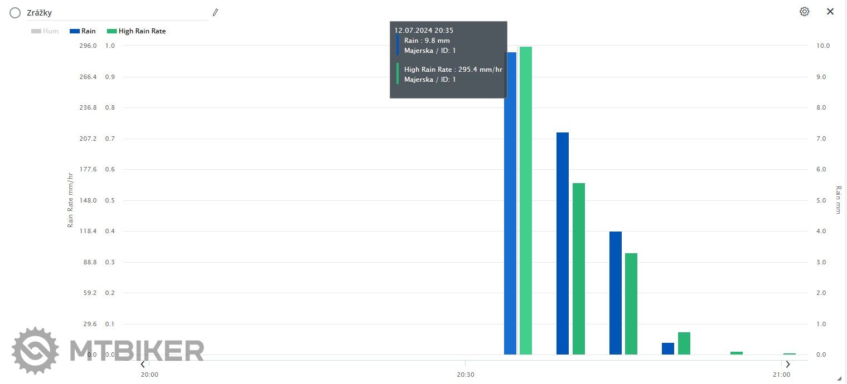Click the blue Rain bar reaching 4.0 mm
The width and height of the screenshot is (847, 384).
tap(616, 293)
